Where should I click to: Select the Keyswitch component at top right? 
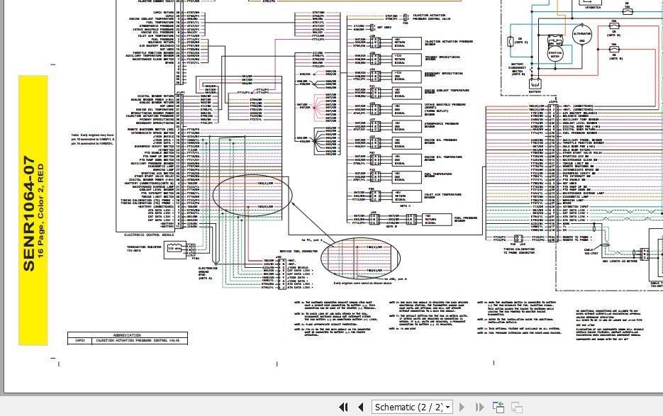tap(593, 6)
